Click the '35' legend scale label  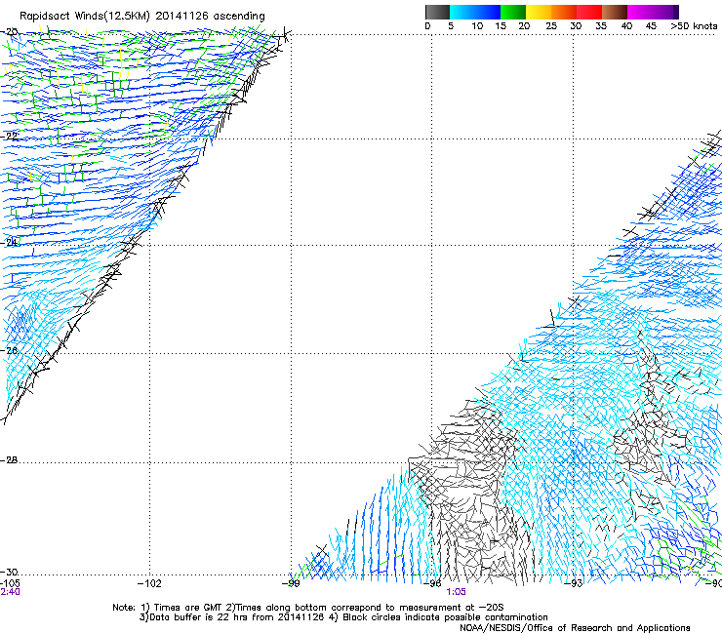click(600, 26)
